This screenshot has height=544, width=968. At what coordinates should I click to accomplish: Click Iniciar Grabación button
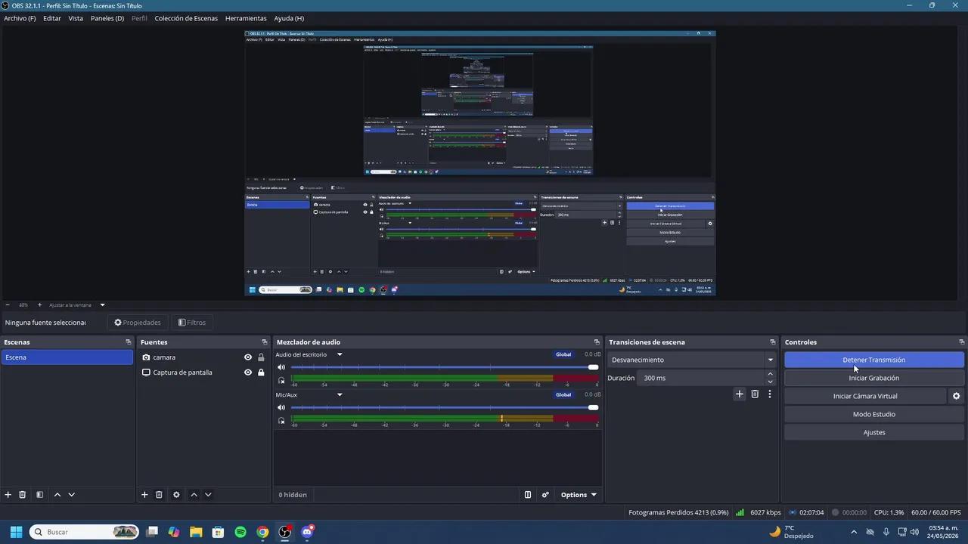874,378
